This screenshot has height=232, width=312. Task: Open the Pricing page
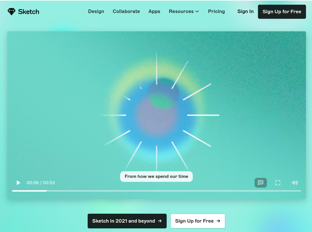point(216,12)
